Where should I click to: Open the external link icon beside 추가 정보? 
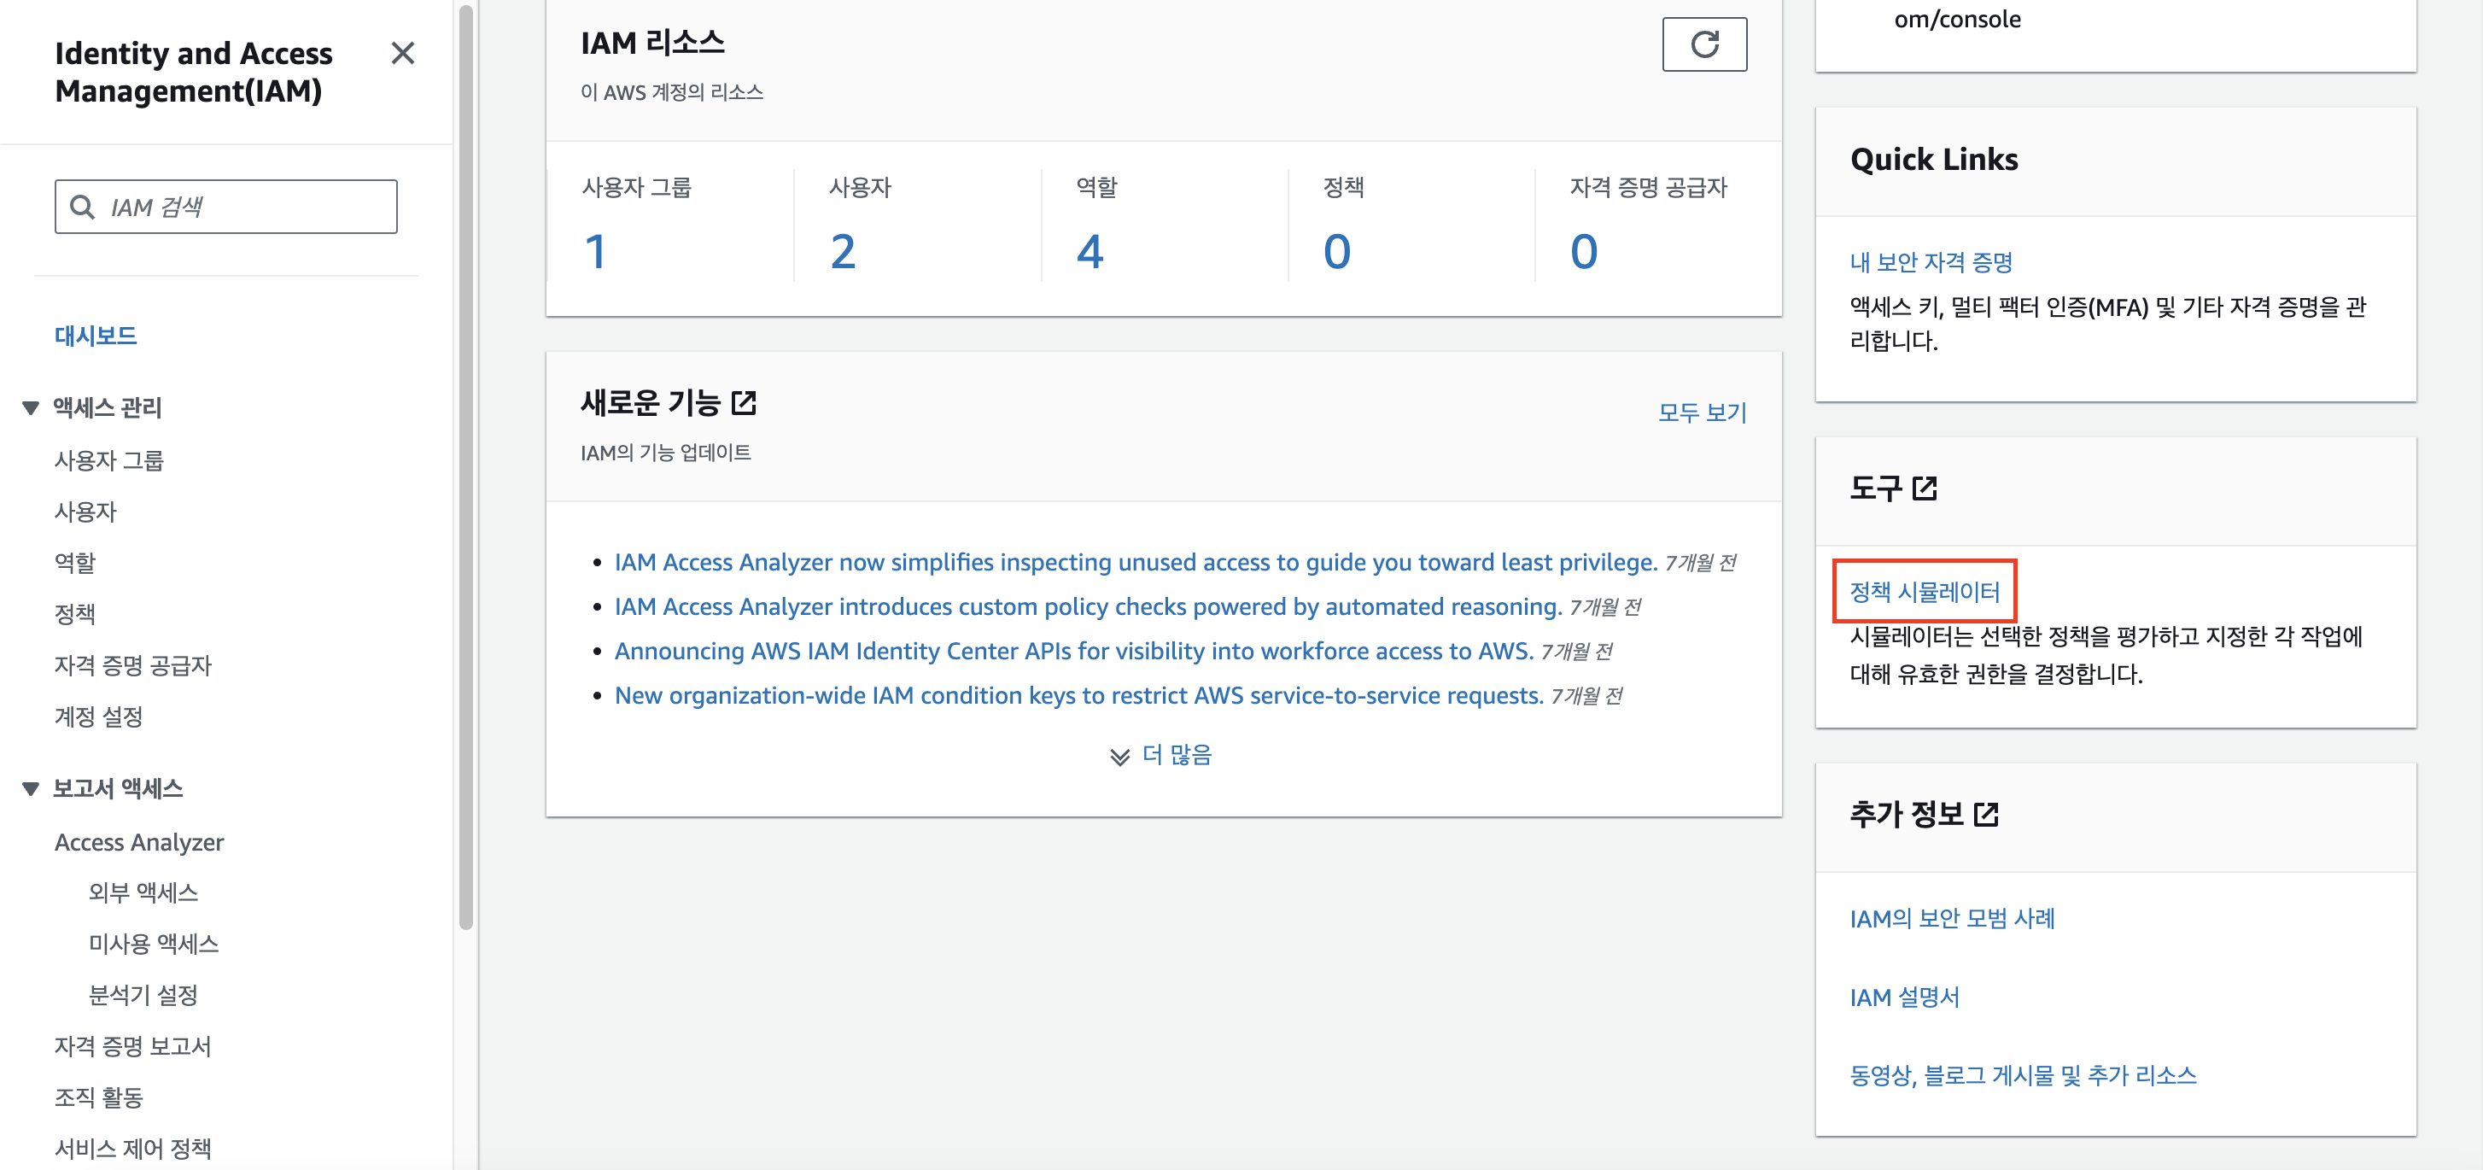click(1985, 815)
